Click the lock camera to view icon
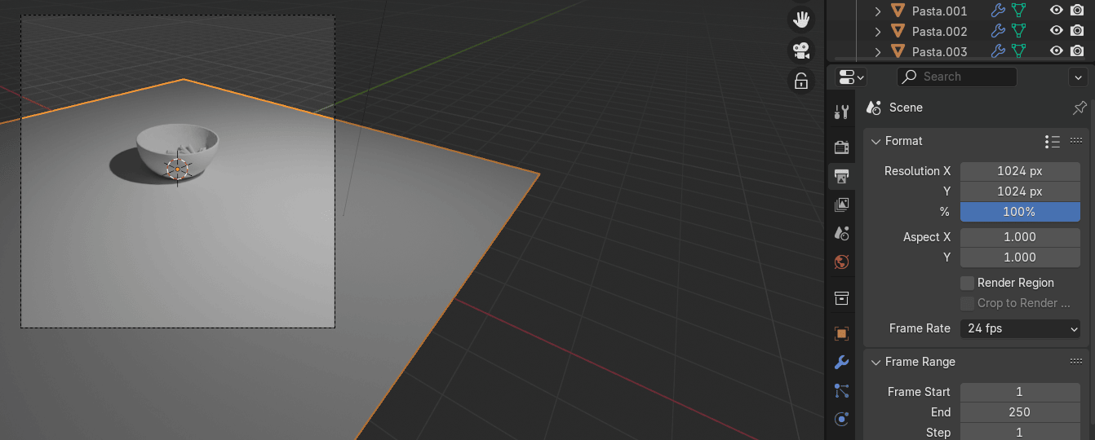Image resolution: width=1095 pixels, height=440 pixels. [x=801, y=81]
